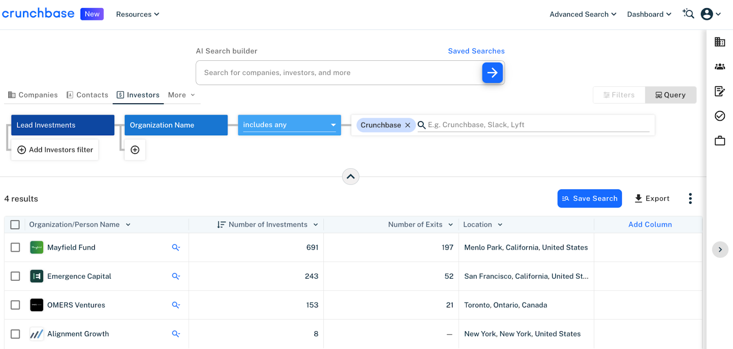Collapse the query builder with chevron
The image size is (733, 349).
point(351,177)
